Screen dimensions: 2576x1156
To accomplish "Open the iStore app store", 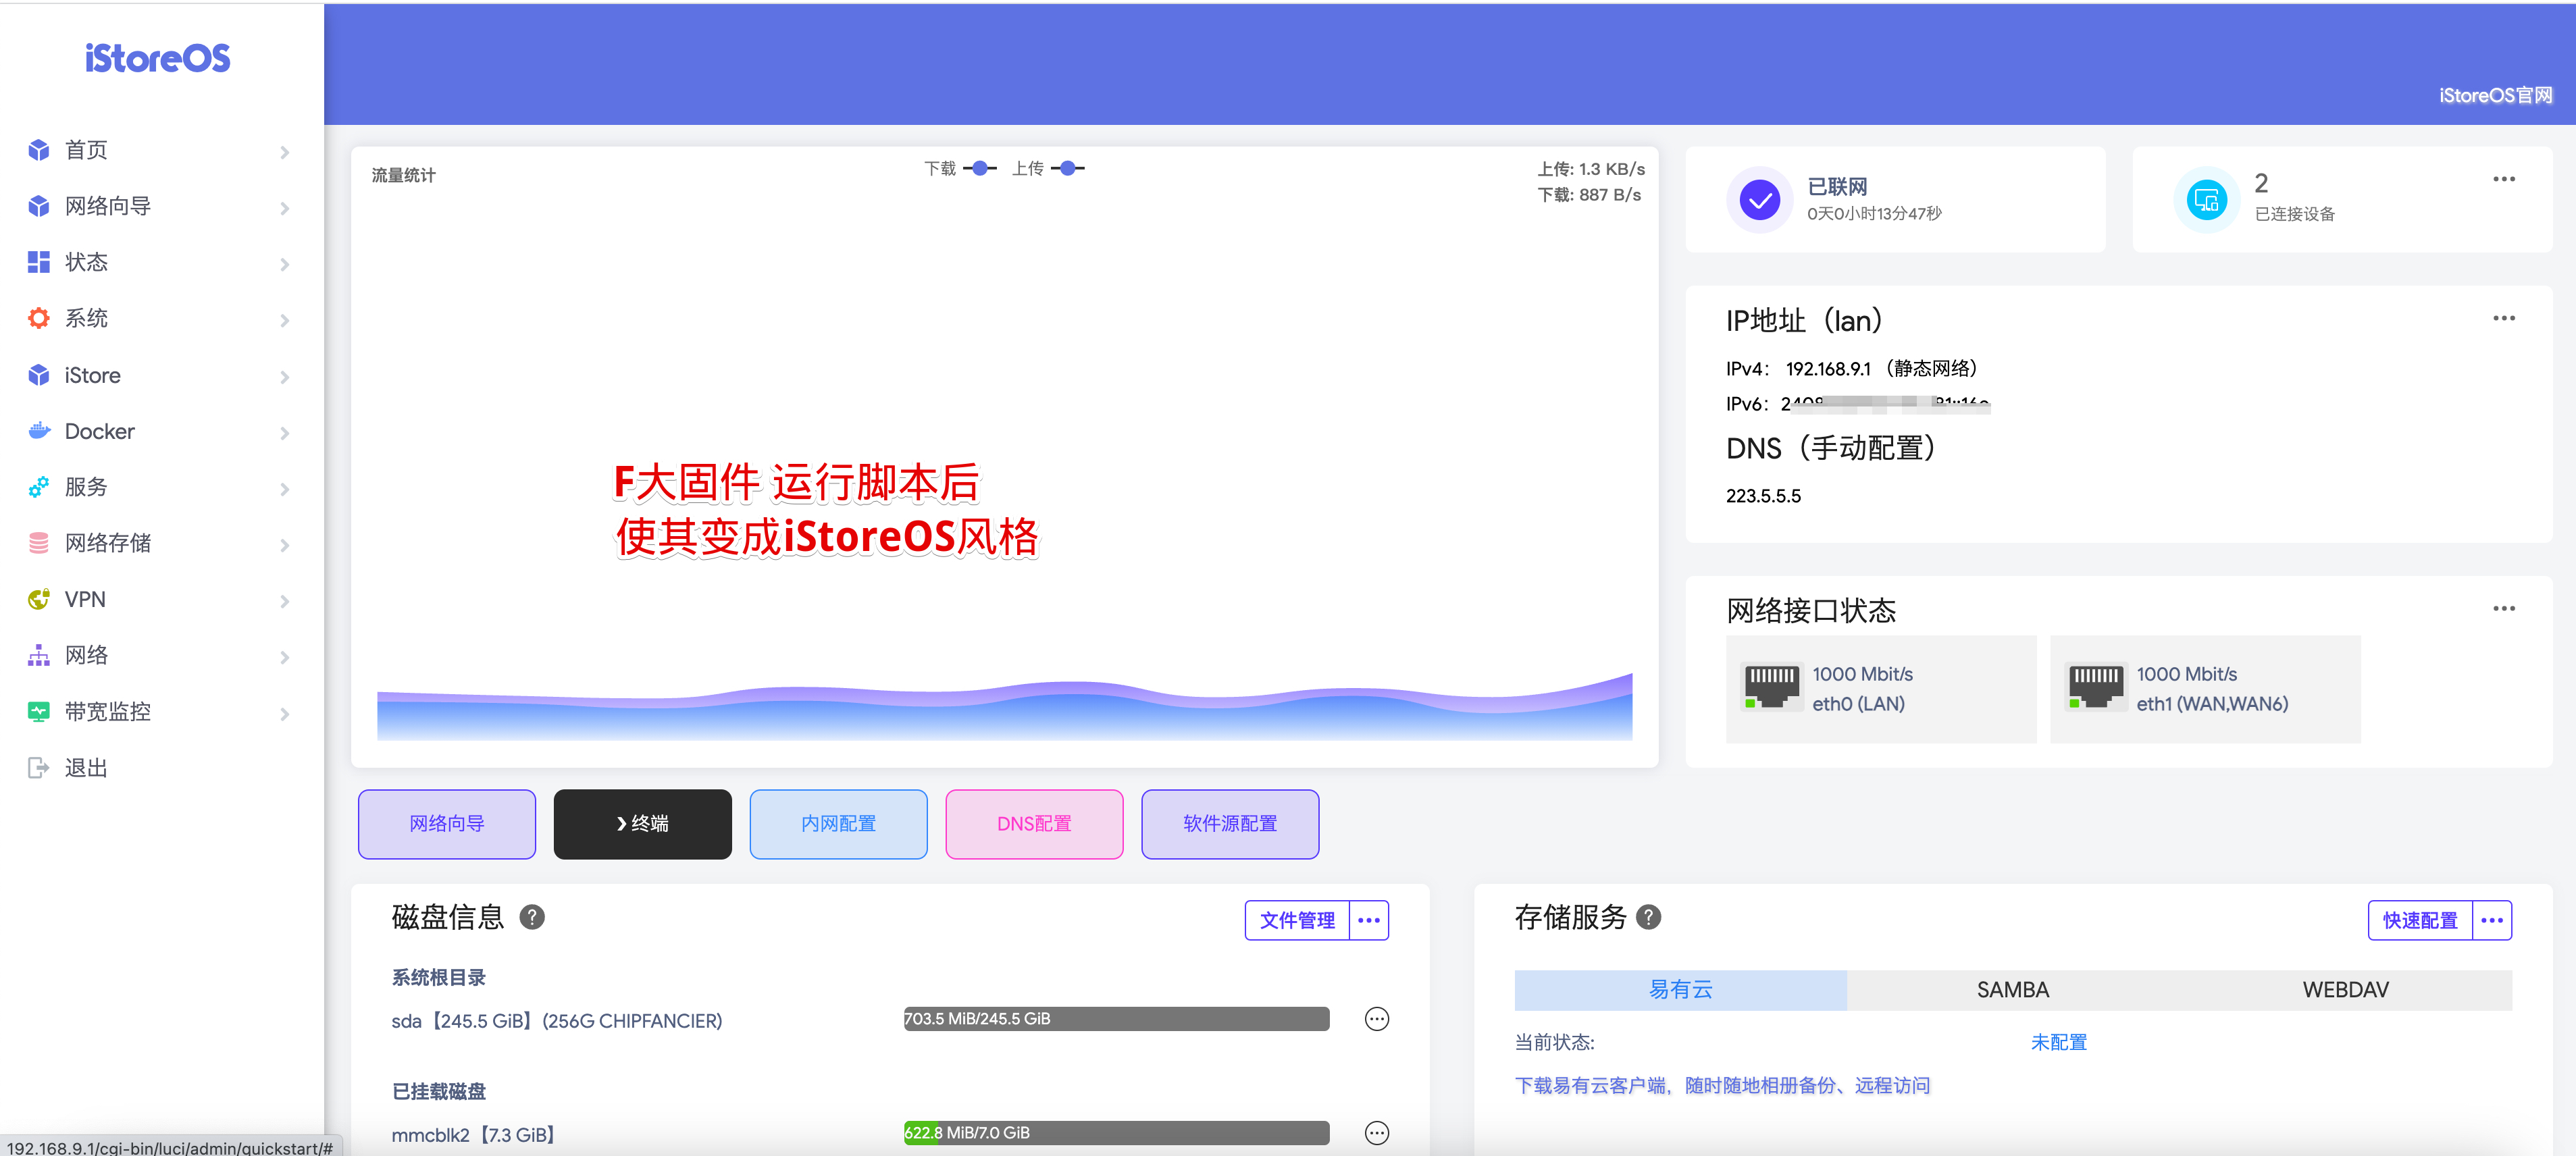I will click(93, 374).
